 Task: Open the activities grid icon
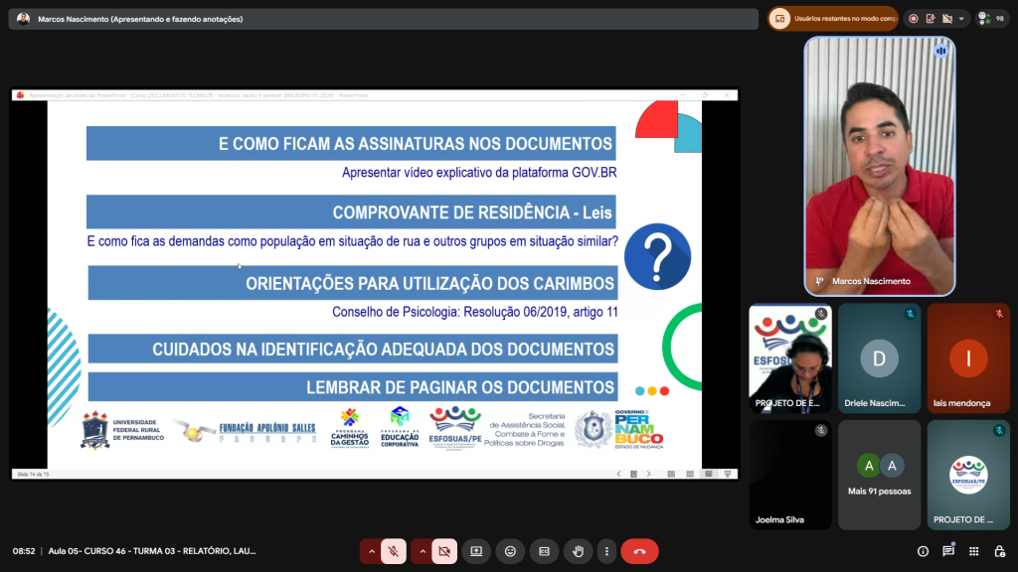(x=973, y=551)
